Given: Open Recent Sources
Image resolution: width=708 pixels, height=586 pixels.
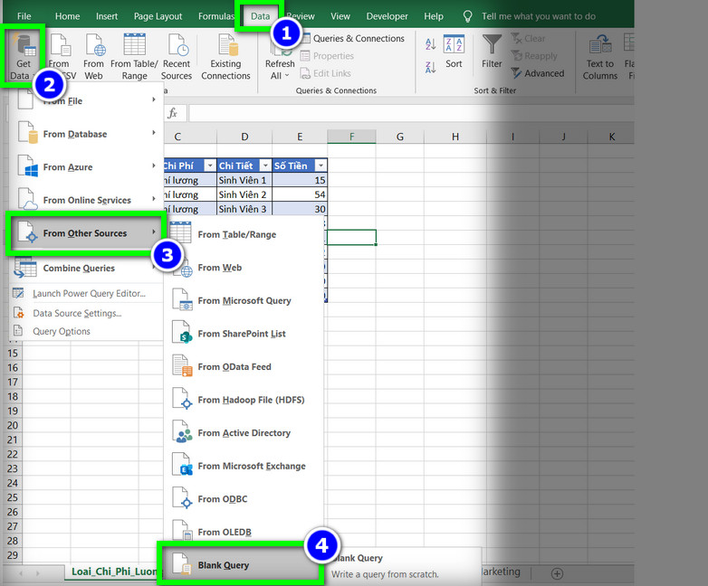Looking at the screenshot, I should 177,56.
